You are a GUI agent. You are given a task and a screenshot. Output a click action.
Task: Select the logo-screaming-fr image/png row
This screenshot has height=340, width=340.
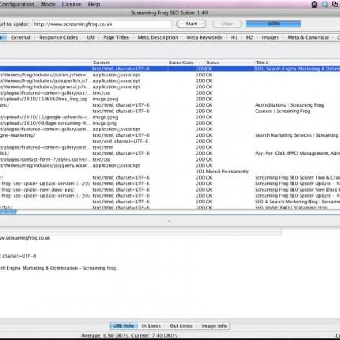pos(170,123)
